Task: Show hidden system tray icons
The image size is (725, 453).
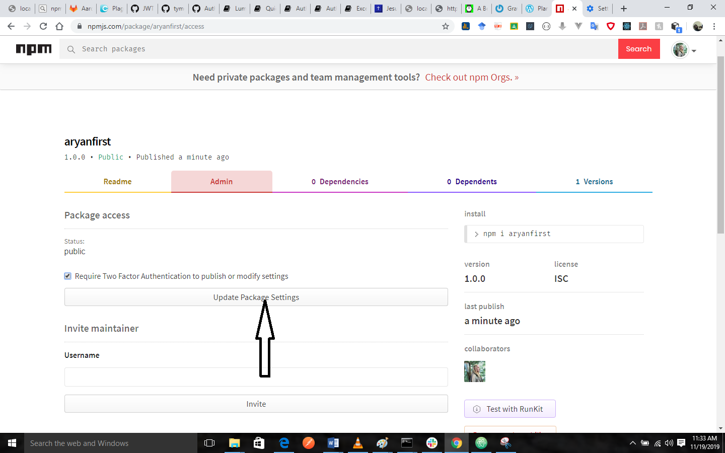Action: (x=632, y=443)
